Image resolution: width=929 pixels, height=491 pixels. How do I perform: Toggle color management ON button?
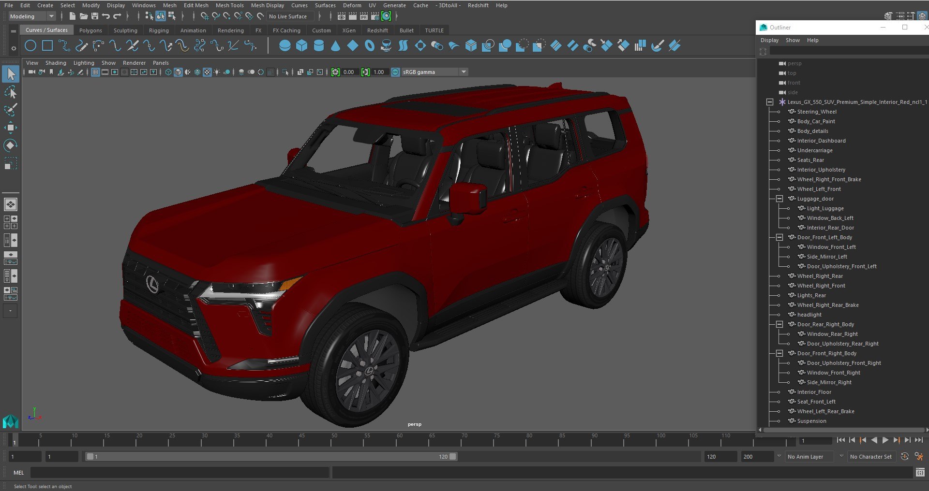[395, 72]
